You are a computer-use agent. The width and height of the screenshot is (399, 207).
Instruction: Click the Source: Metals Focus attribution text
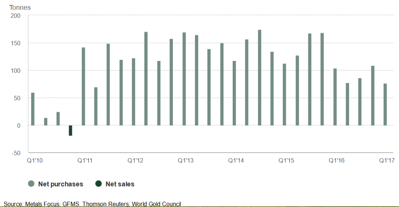point(93,204)
